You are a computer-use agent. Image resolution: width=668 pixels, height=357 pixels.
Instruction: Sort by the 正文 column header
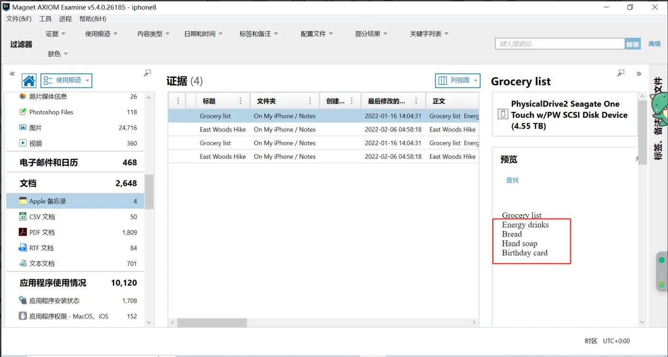coord(453,101)
